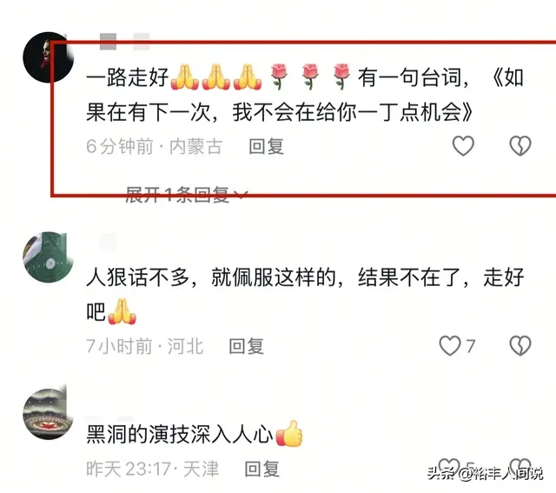Expand 展开1条回复 under first comment
This screenshot has width=556, height=493.
(186, 195)
